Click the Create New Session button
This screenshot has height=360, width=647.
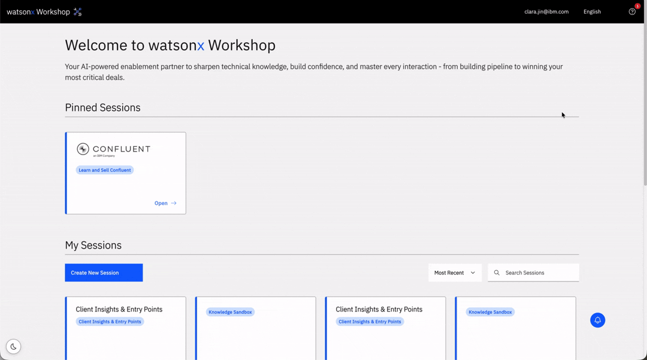tap(104, 273)
